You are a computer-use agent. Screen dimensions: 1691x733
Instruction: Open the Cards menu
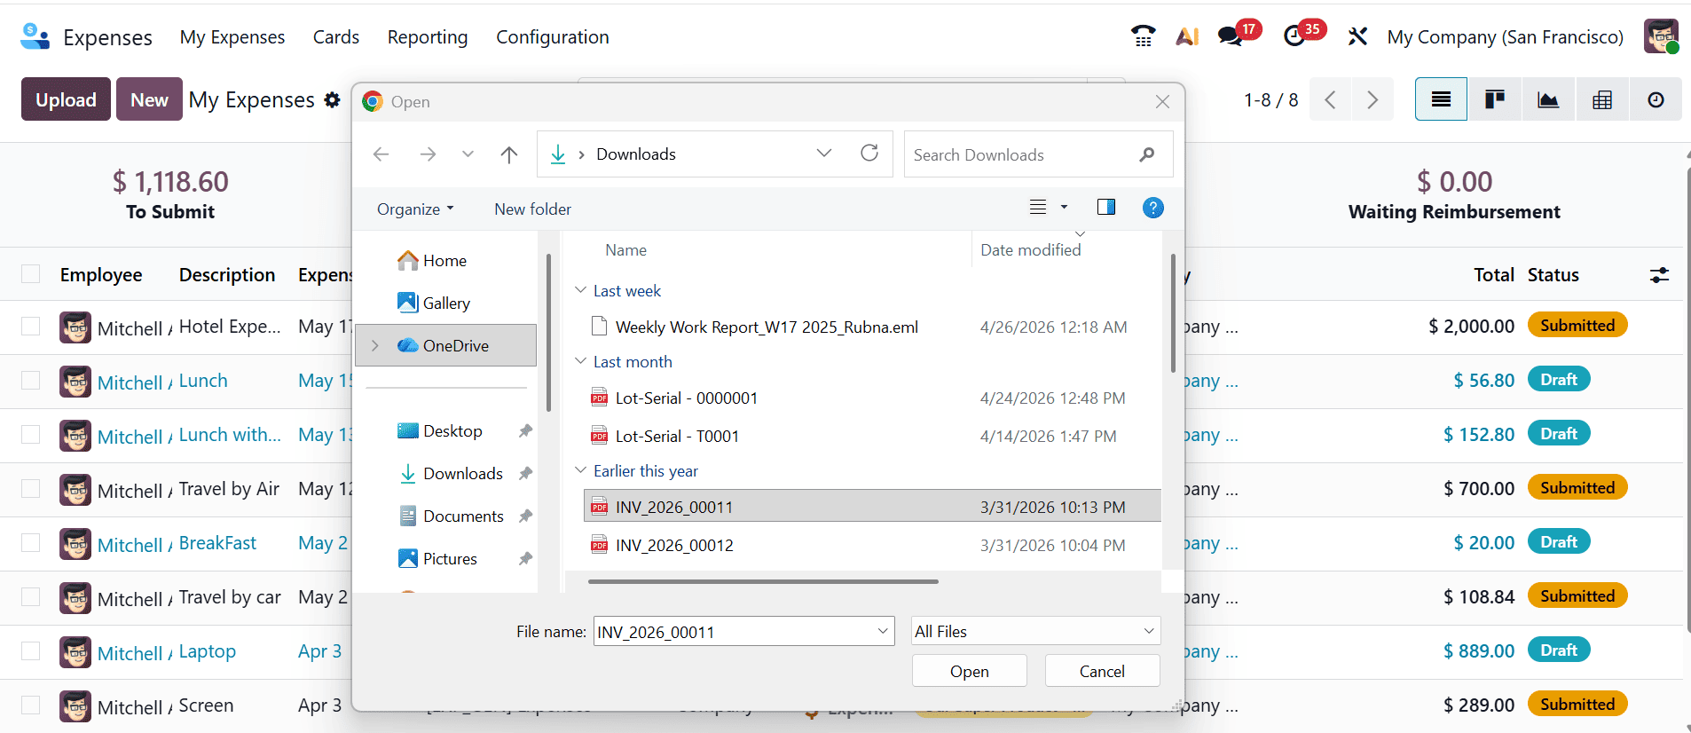(336, 37)
